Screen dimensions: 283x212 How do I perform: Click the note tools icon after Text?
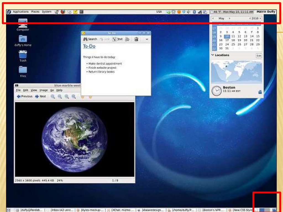(x=127, y=39)
